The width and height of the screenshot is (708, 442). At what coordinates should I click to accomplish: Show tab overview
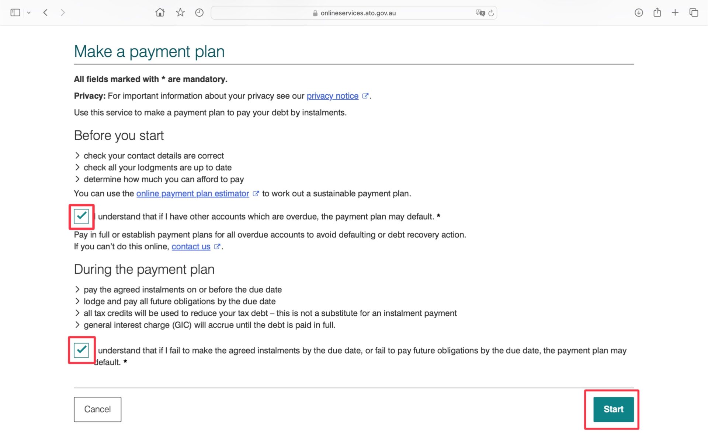[x=694, y=13]
